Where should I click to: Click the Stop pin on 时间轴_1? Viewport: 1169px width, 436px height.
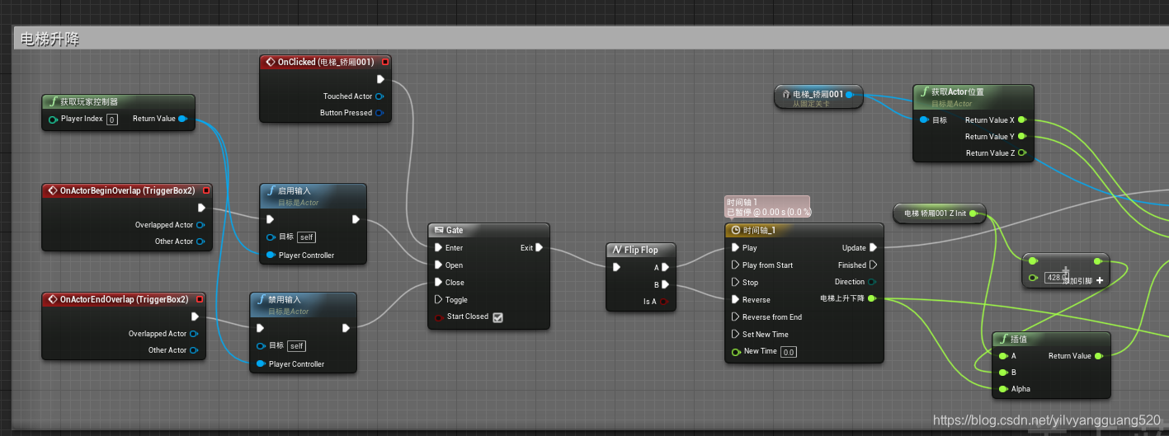tap(735, 283)
